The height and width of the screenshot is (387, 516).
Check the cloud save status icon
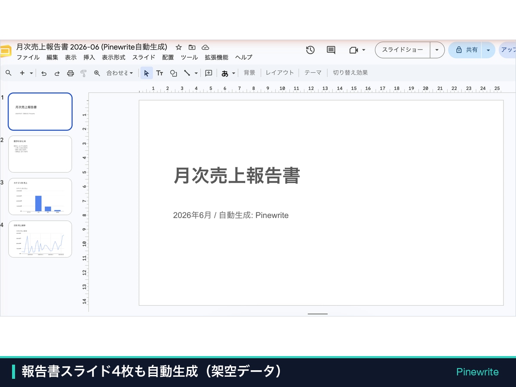point(206,47)
